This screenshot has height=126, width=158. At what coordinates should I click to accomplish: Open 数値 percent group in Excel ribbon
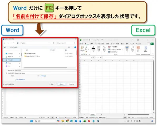104,48
